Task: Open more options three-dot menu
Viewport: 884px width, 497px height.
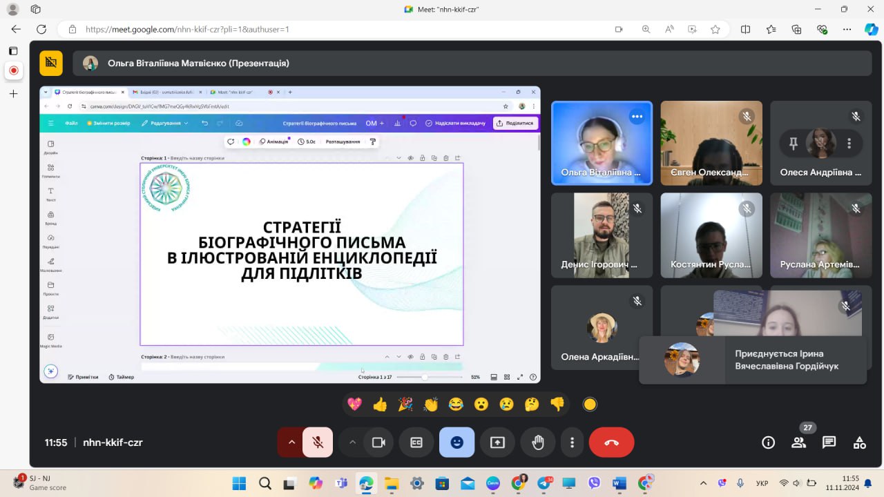Action: [572, 442]
